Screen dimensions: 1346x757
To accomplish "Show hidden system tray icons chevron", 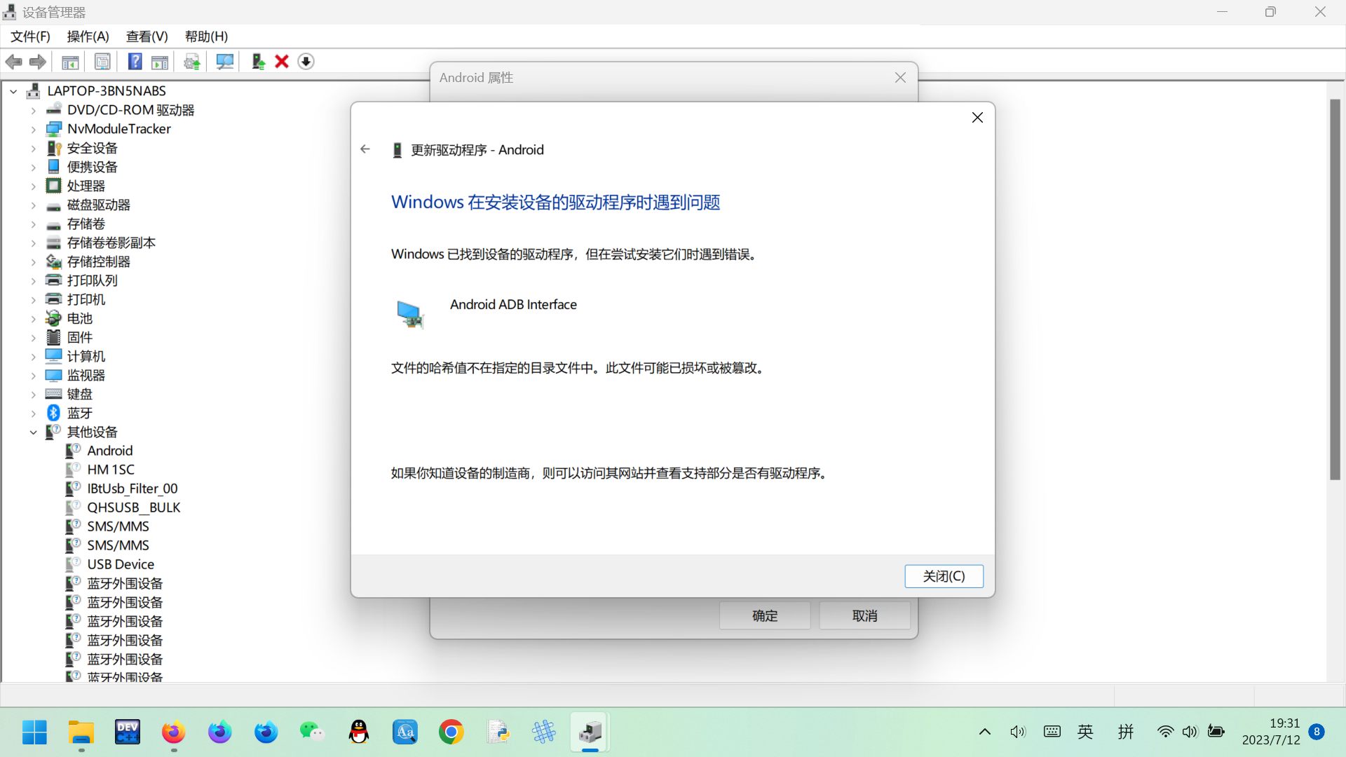I will (985, 732).
